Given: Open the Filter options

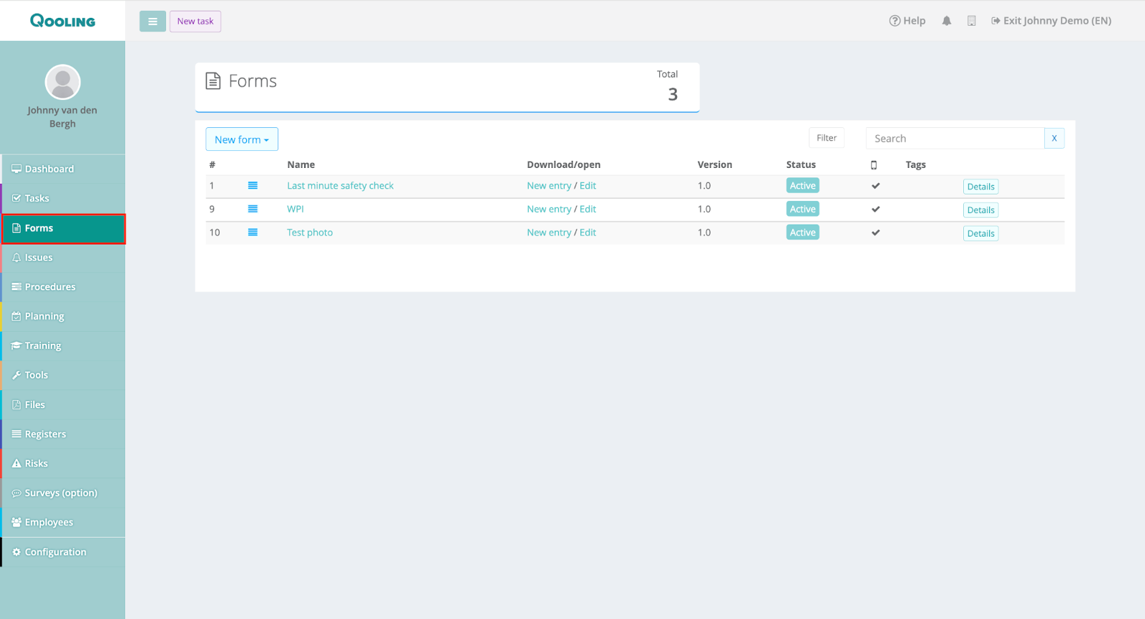Looking at the screenshot, I should (x=827, y=138).
